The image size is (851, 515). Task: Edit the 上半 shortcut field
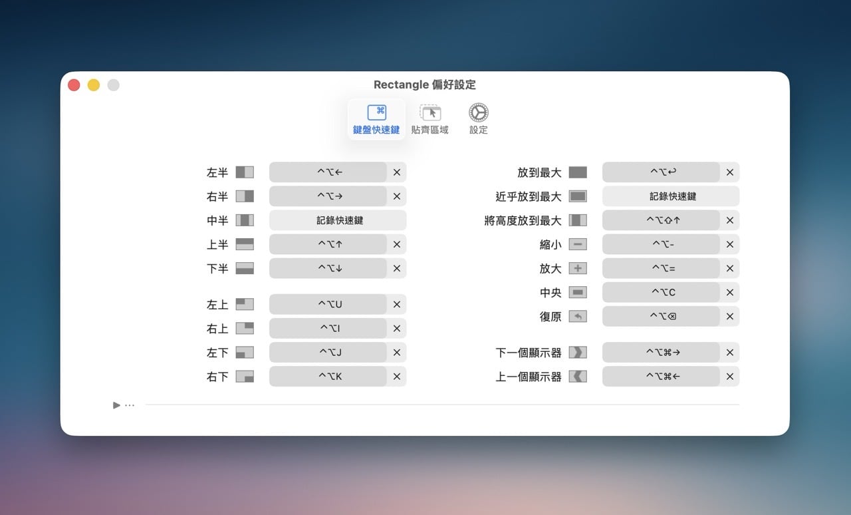coord(328,245)
